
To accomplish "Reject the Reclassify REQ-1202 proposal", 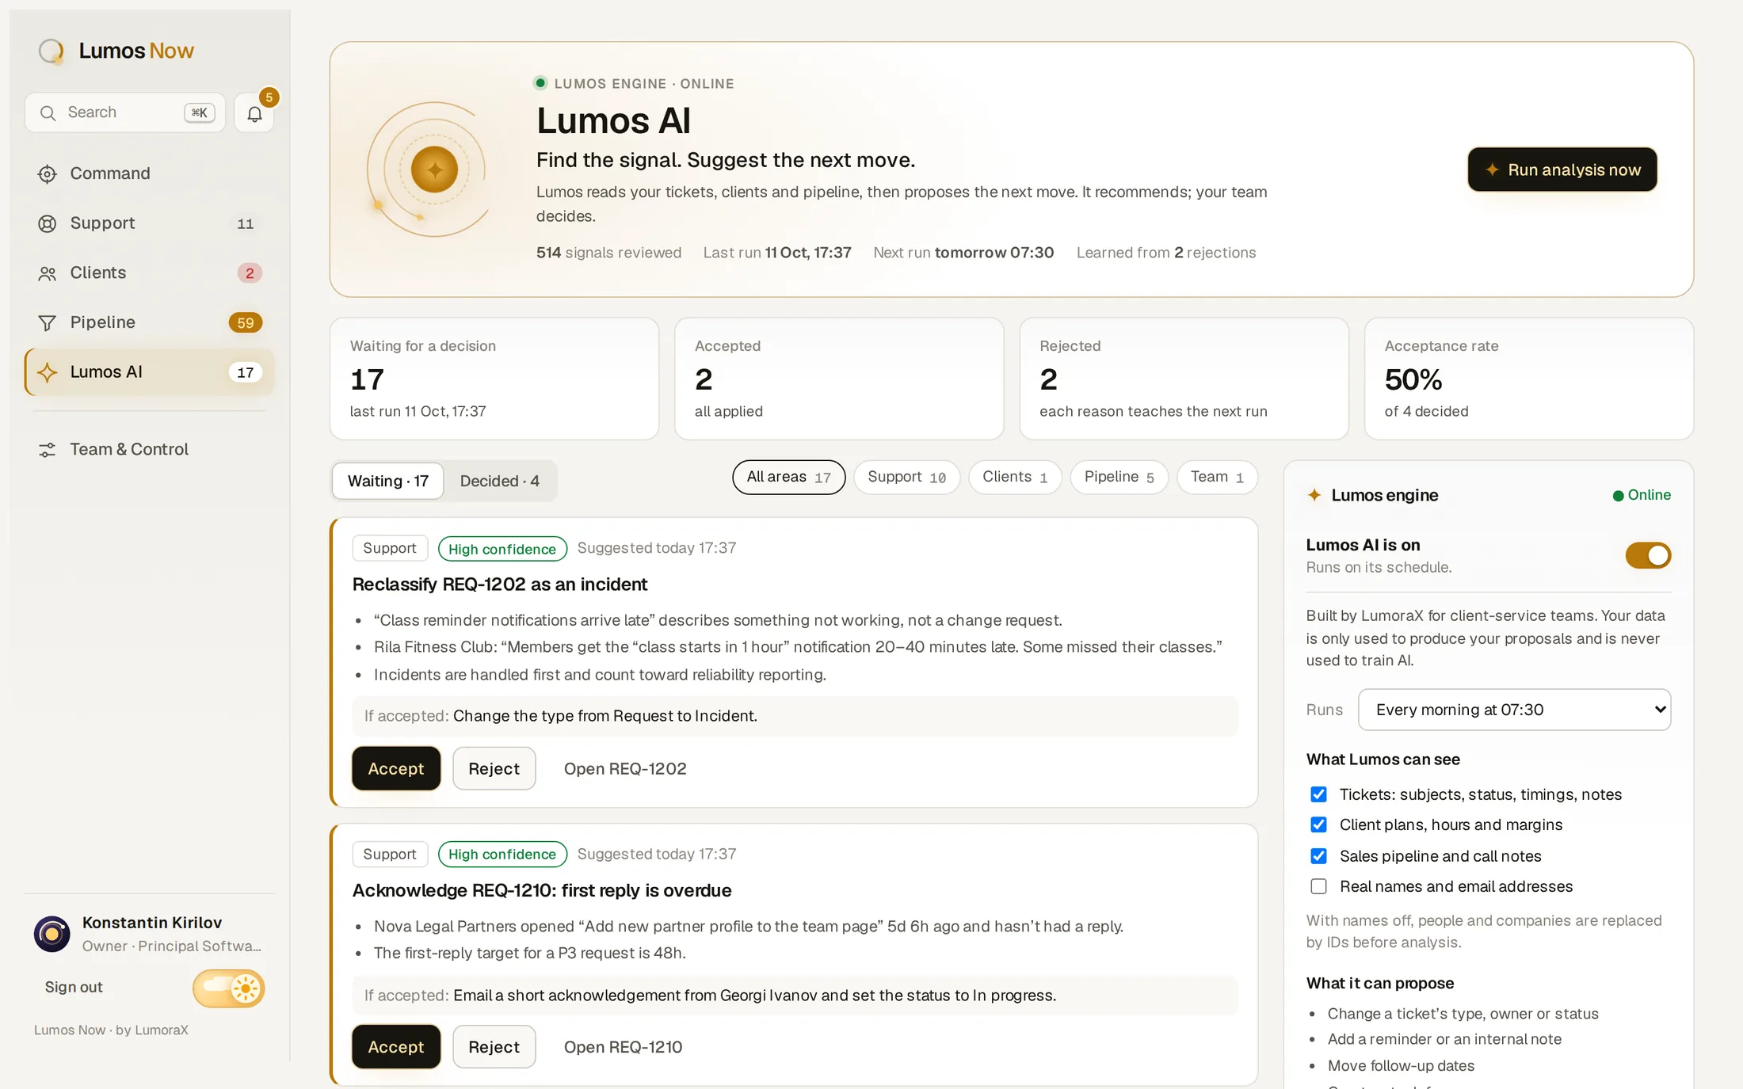I will click(494, 769).
